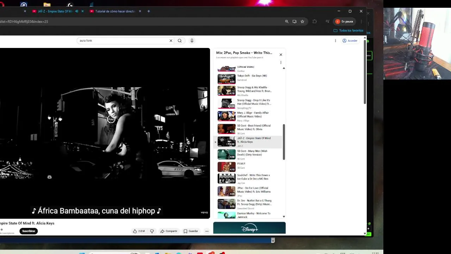Screen dimensions: 451x254
Task: Mute the JAY-Z tab via speaker icon
Action: tap(77, 11)
